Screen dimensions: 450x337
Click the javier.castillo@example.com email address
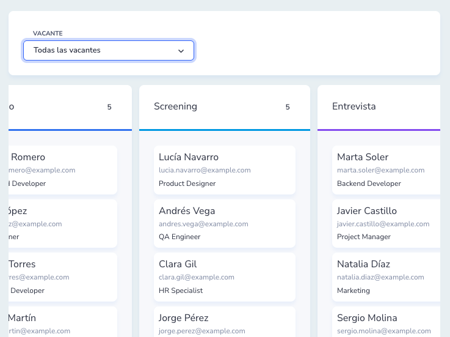tap(383, 224)
